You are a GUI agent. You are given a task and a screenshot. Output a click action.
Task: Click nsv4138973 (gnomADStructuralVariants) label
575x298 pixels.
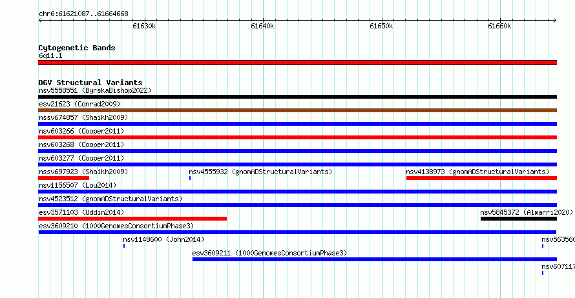tap(477, 172)
